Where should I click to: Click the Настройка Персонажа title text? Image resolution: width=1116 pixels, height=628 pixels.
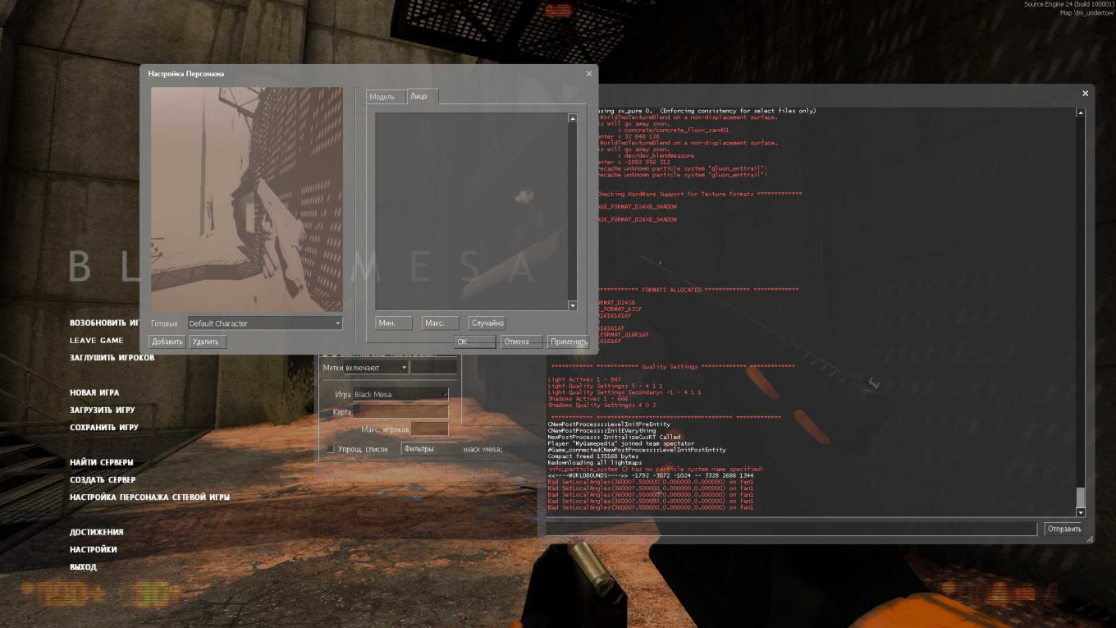coord(185,74)
